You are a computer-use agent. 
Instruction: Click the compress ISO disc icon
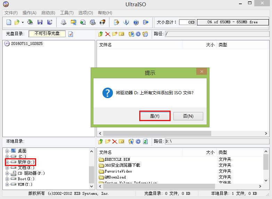pyautogui.click(x=83, y=22)
